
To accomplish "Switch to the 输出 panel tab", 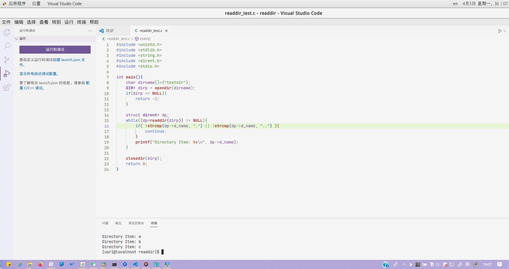I will pos(118,223).
